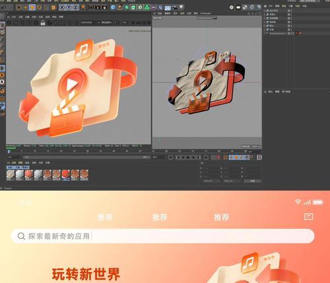Click the Render View clapperboard icon
Image resolution: width=330 pixels, height=283 pixels.
click(91, 7)
